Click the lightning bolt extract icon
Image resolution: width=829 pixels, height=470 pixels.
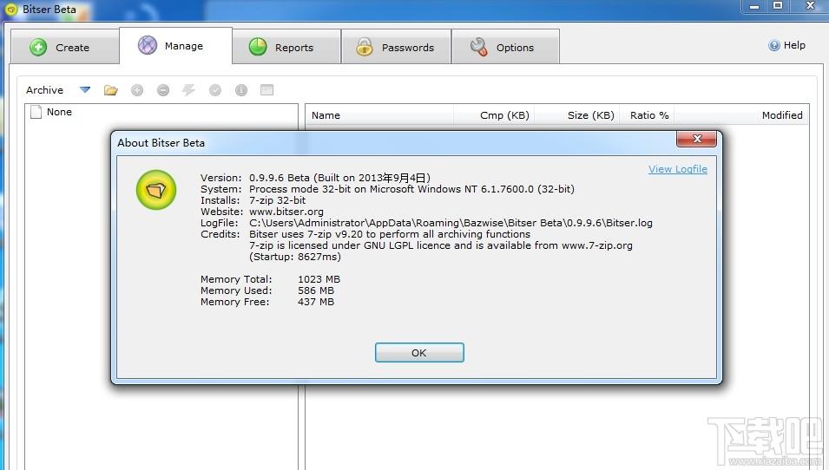[188, 90]
